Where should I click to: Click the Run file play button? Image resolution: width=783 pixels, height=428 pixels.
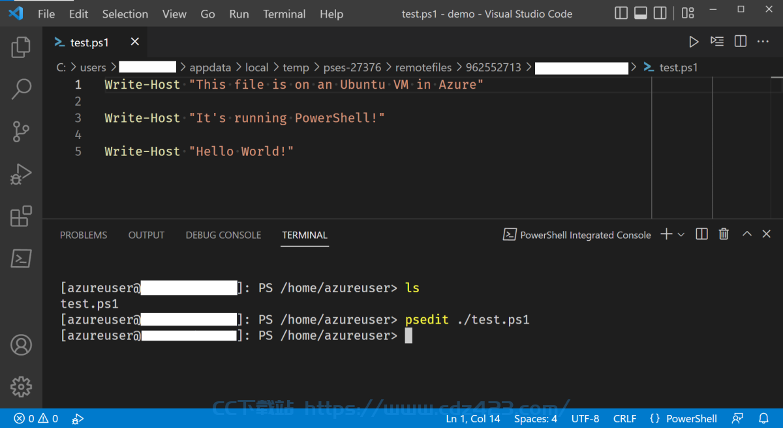694,42
